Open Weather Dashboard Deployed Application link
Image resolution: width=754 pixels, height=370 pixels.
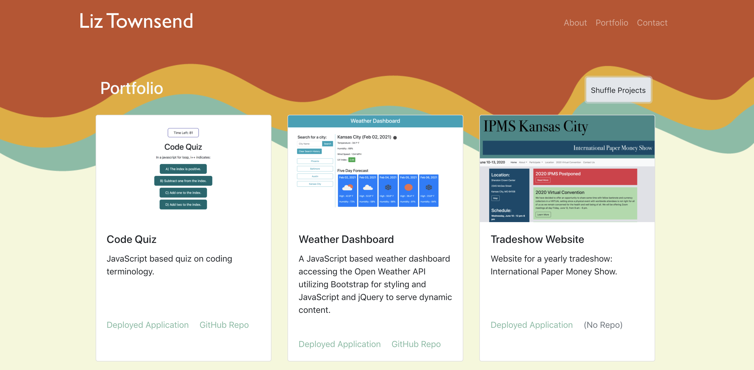pyautogui.click(x=339, y=344)
